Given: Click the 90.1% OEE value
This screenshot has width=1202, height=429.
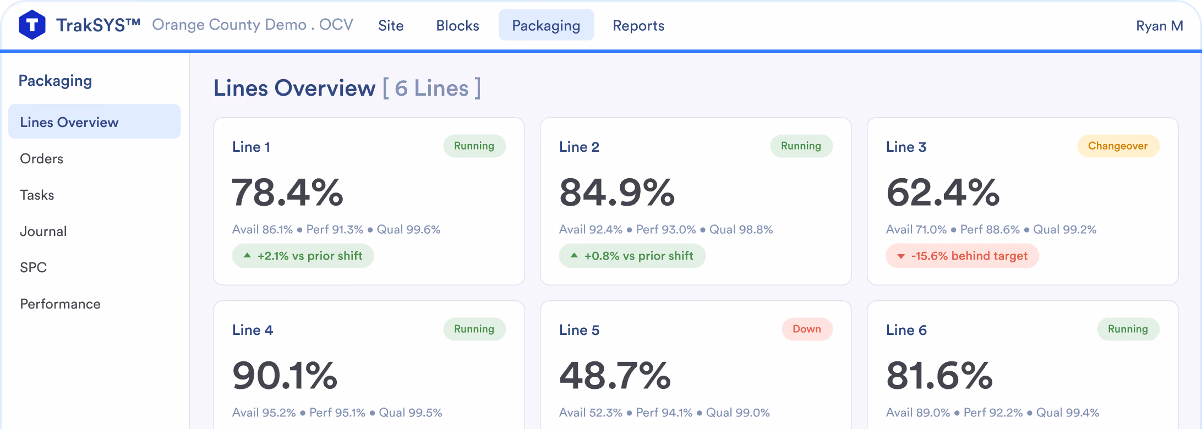Looking at the screenshot, I should 285,376.
